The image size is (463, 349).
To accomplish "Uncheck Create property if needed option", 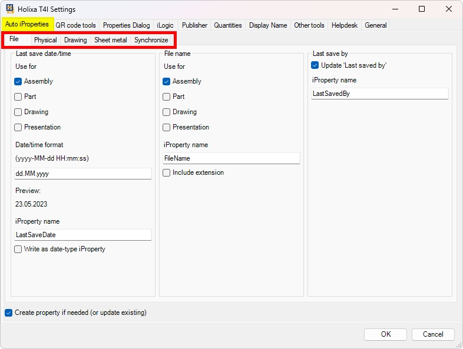I will pos(8,313).
